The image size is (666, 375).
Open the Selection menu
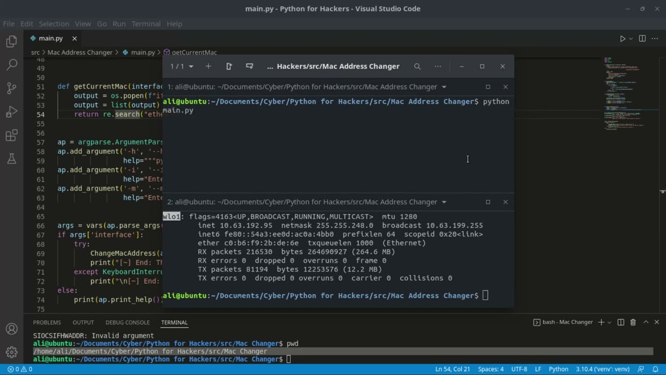[x=54, y=24]
